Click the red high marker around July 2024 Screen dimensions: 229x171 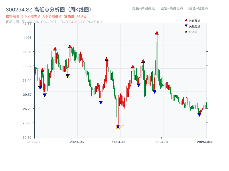143,61
